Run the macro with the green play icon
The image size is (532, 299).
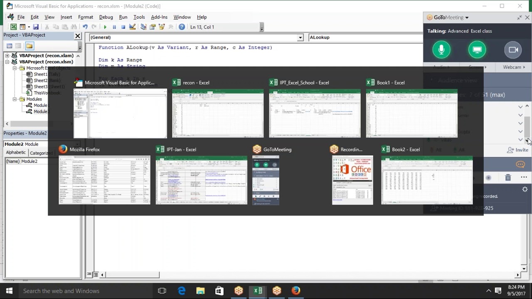[105, 27]
